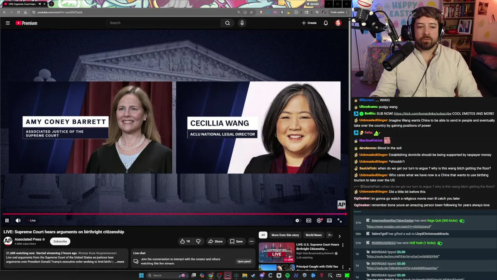Toggle closed captions on the player
Screen dimensions: 497x280
309,220
